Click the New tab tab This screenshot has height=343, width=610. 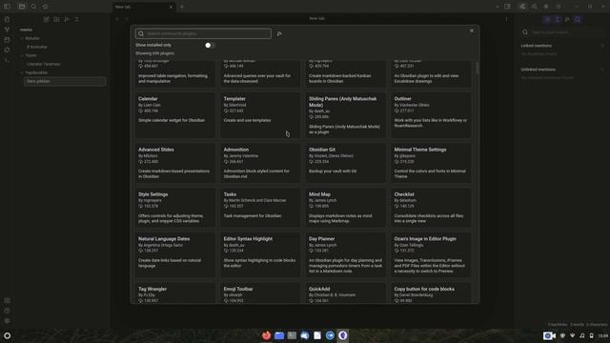pos(143,7)
